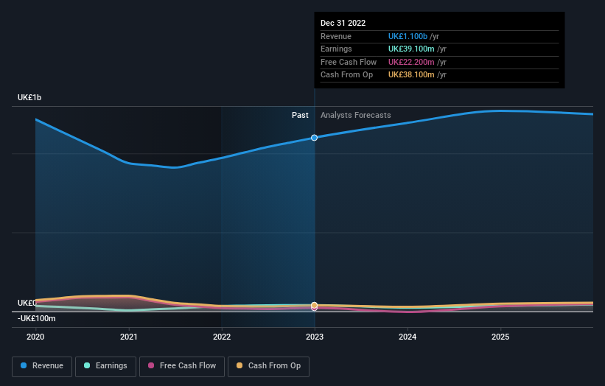Click the Revenue value UK£1.100b in tooltip
This screenshot has height=386, width=605.
tap(408, 36)
